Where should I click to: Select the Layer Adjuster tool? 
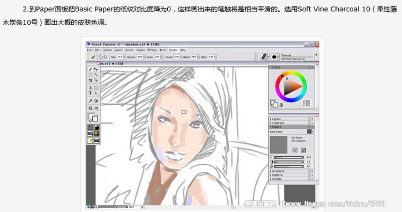[96, 69]
